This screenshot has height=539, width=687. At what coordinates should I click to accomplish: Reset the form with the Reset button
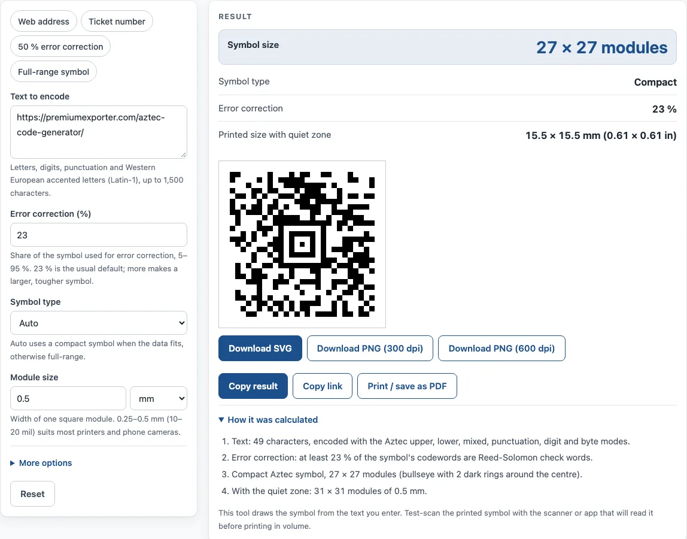tap(32, 494)
